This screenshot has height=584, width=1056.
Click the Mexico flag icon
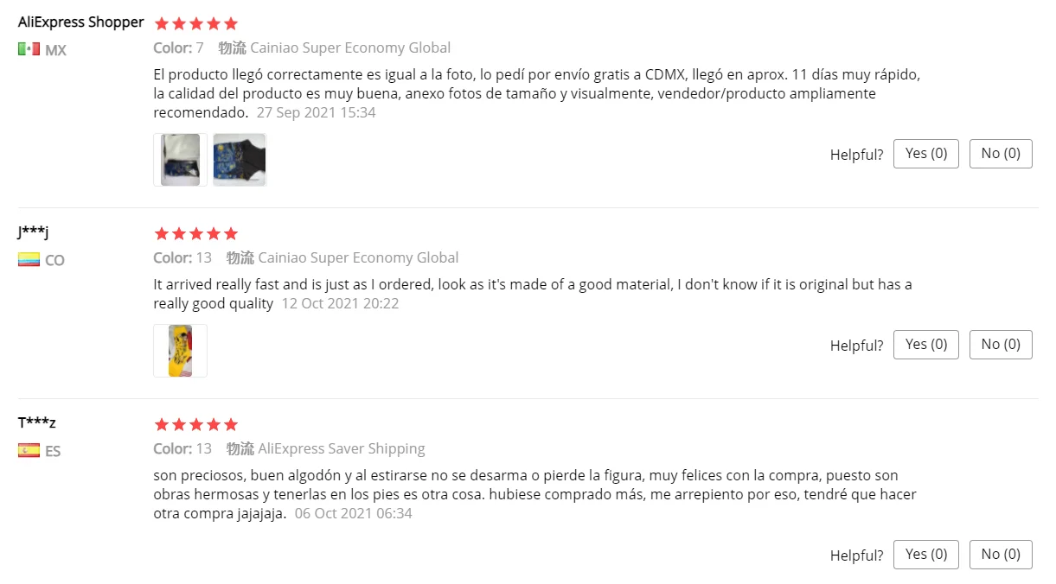[29, 49]
